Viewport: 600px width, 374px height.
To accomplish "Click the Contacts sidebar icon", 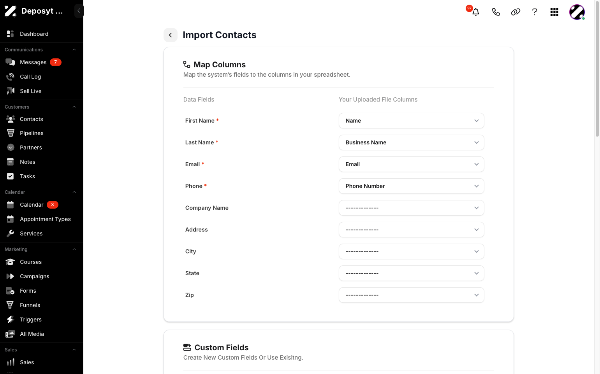I will [11, 119].
